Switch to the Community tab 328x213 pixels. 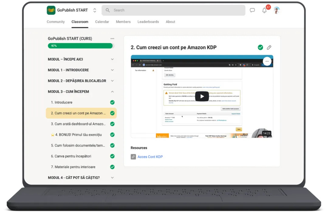56,22
